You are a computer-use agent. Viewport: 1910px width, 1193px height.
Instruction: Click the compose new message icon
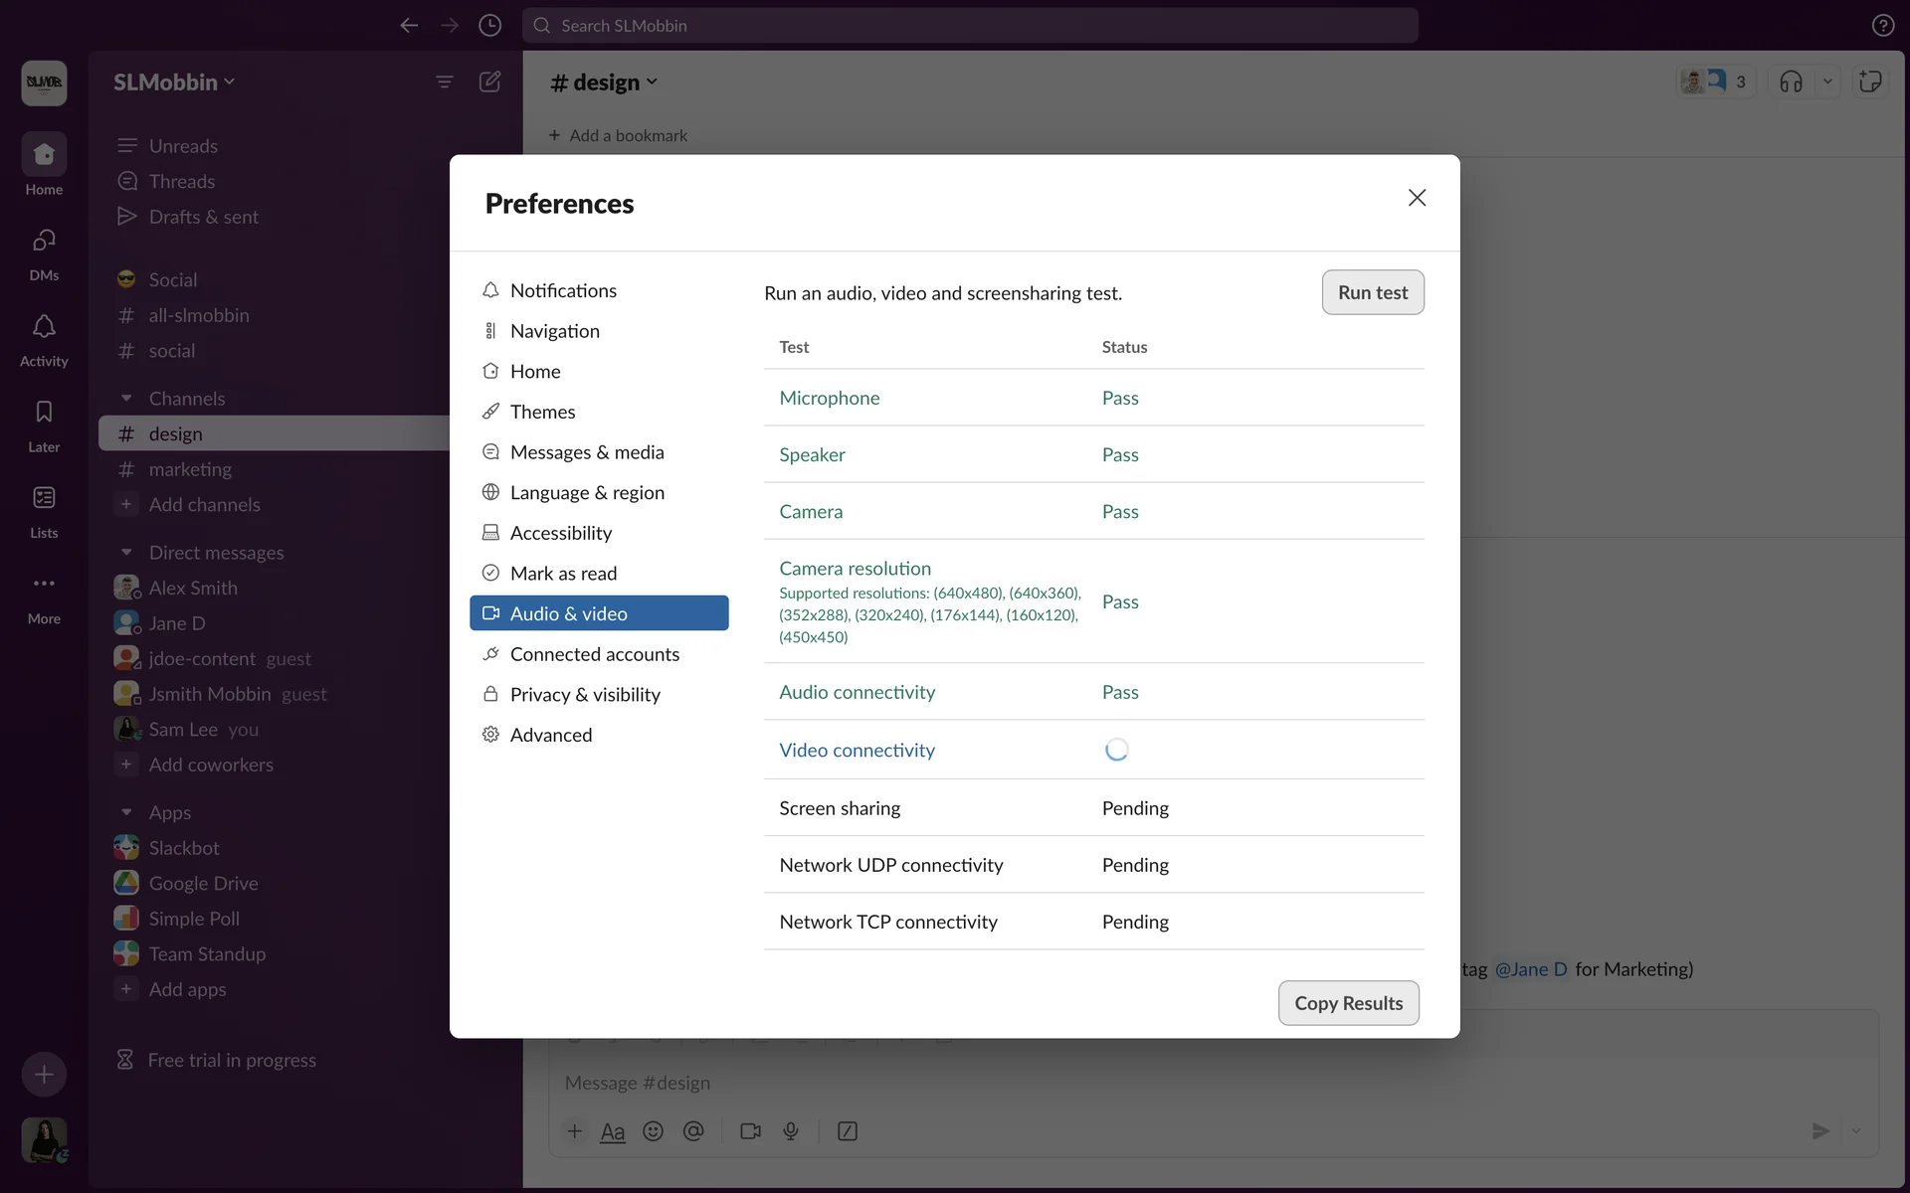pos(489,82)
